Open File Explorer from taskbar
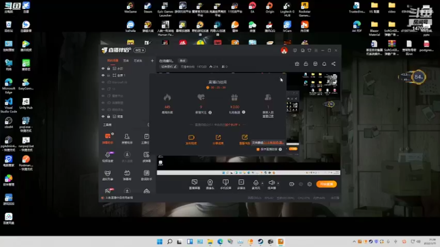Screen dimensions: 440x247 tap(210, 242)
